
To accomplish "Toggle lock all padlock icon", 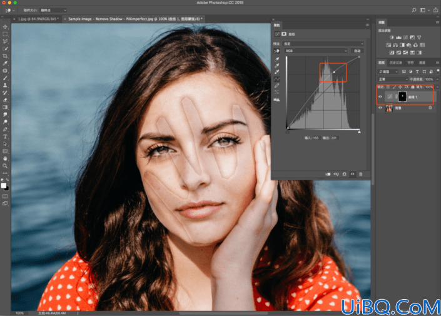I will click(413, 87).
